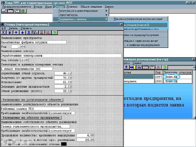
Task: Click temporary accumulation limit field 4.00
Action: click(x=85, y=135)
